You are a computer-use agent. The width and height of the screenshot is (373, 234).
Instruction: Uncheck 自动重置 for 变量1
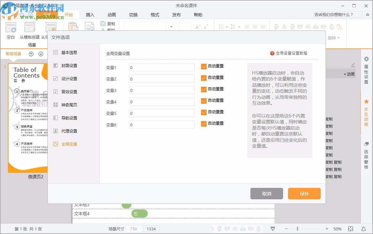[204, 66]
